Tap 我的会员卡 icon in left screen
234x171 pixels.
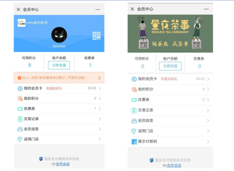click(20, 88)
